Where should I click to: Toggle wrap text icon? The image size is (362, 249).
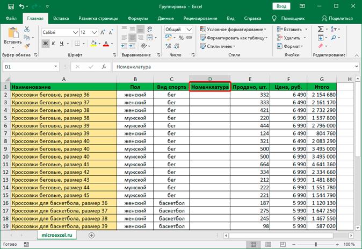[x=150, y=29]
